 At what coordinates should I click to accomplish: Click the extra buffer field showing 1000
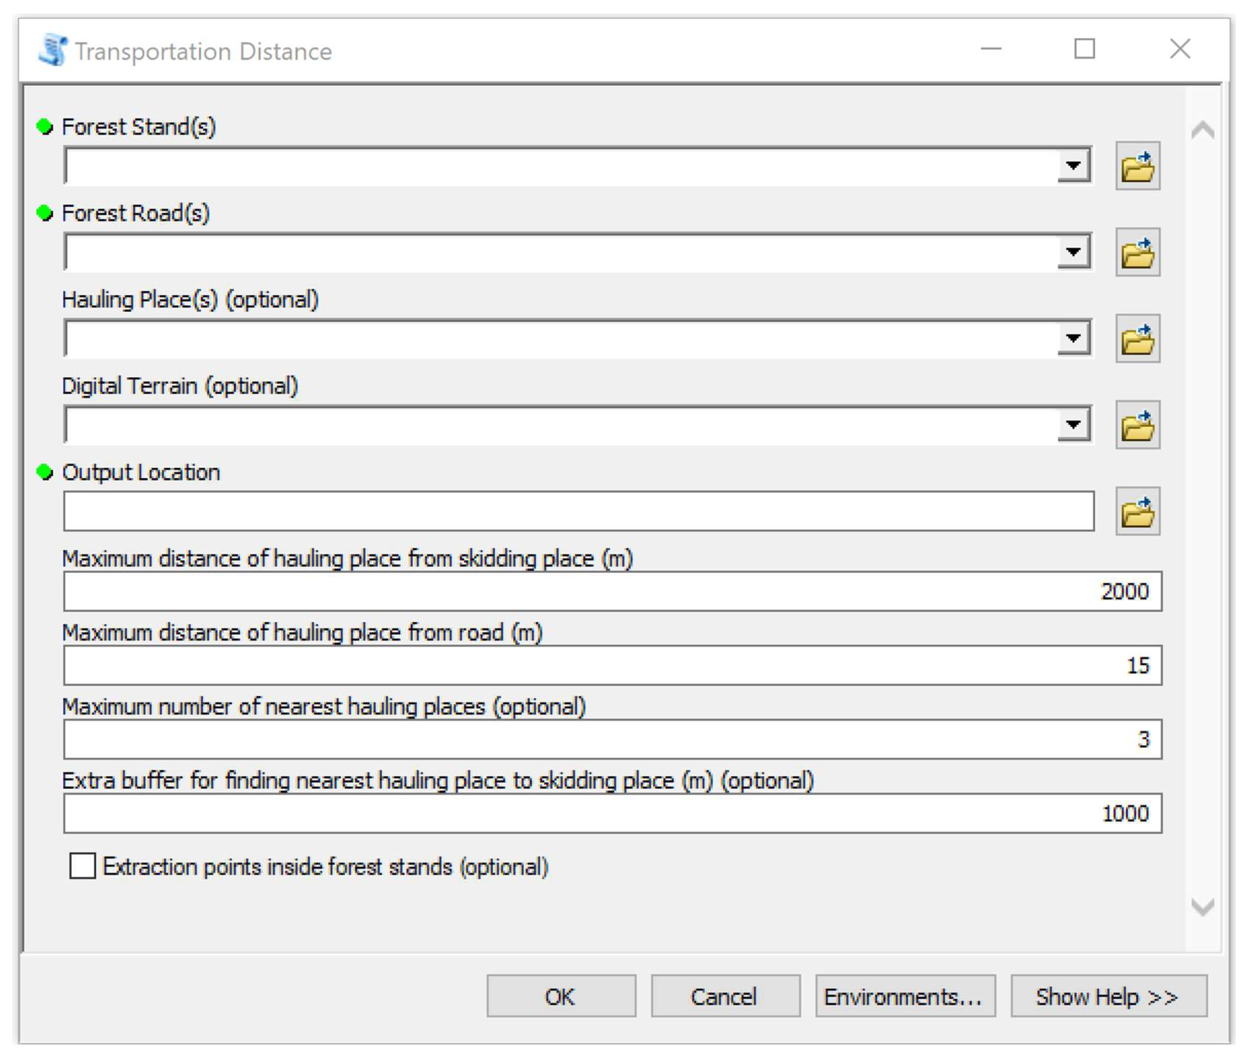[612, 813]
